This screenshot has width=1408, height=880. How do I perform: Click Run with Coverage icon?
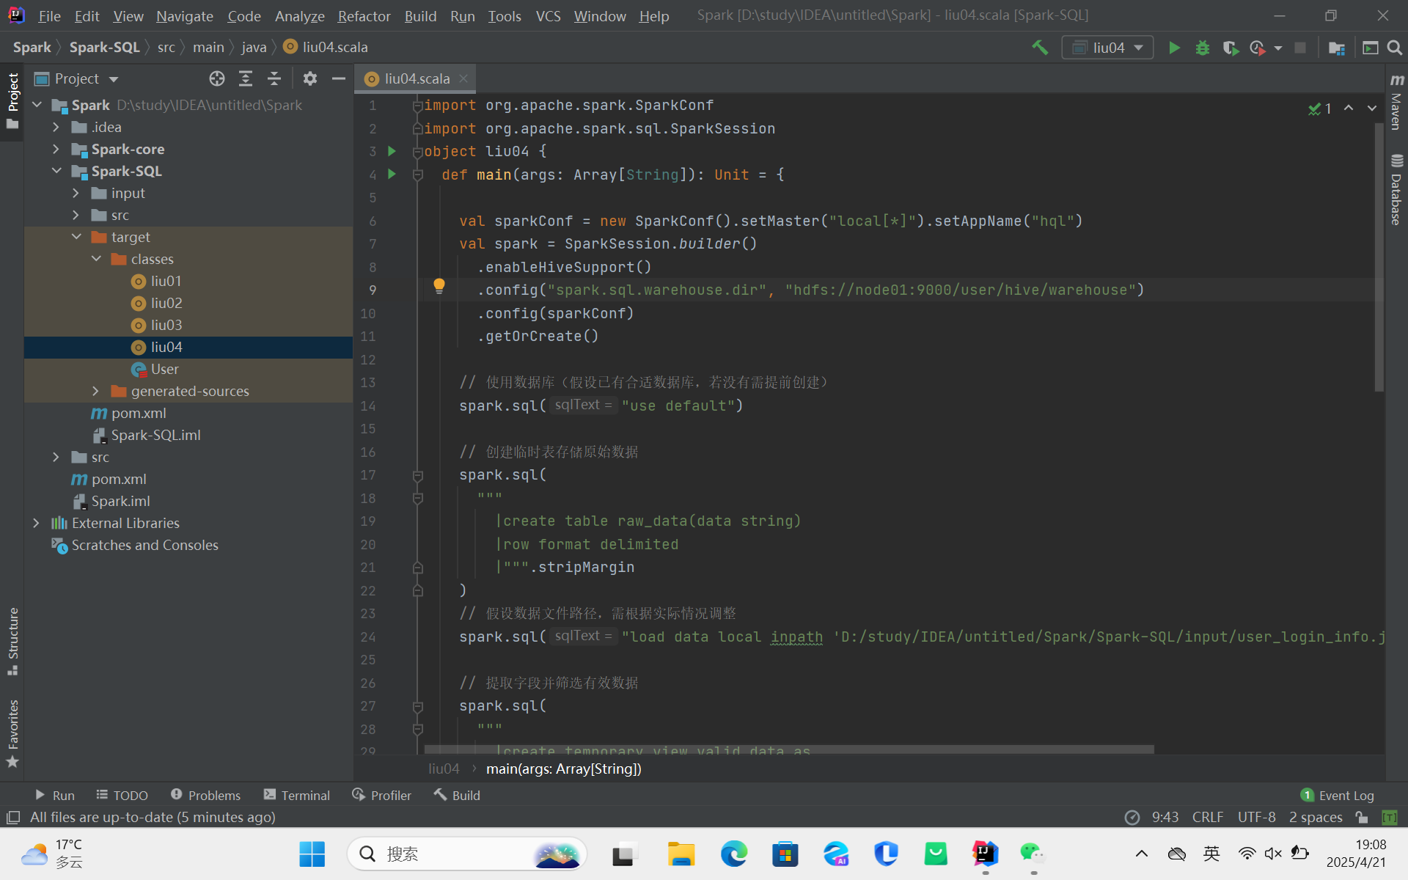[x=1231, y=48]
